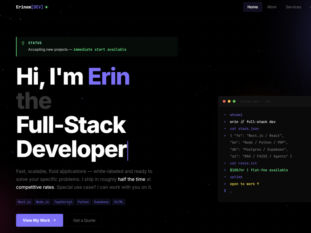Screen dimensions: 311x233
Task: Click the '"db": "Postgres / Supabase"' line
Action: [259, 149]
